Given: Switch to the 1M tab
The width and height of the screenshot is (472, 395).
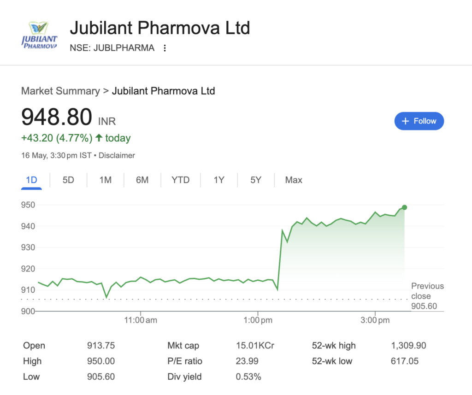Looking at the screenshot, I should tap(106, 180).
